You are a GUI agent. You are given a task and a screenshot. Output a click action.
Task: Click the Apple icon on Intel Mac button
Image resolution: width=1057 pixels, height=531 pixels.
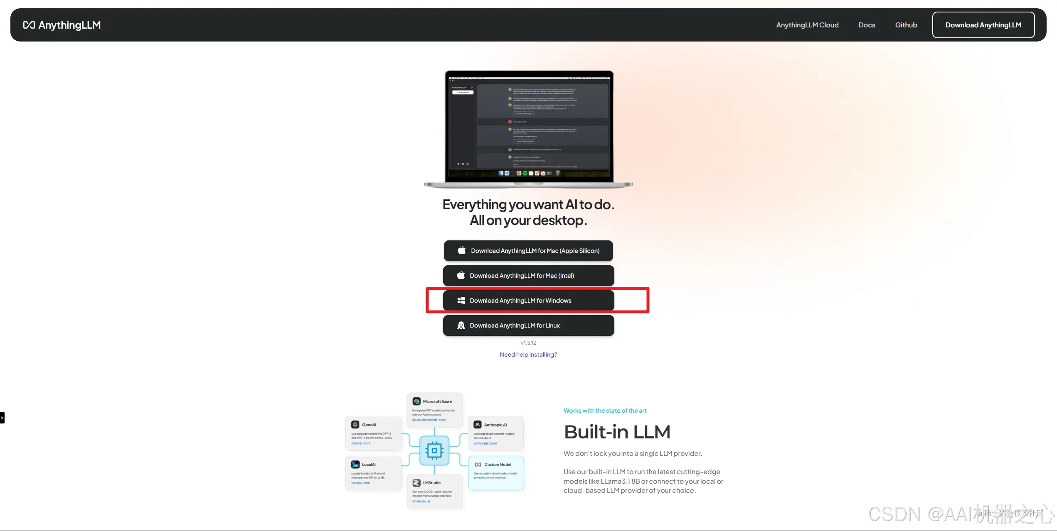461,275
